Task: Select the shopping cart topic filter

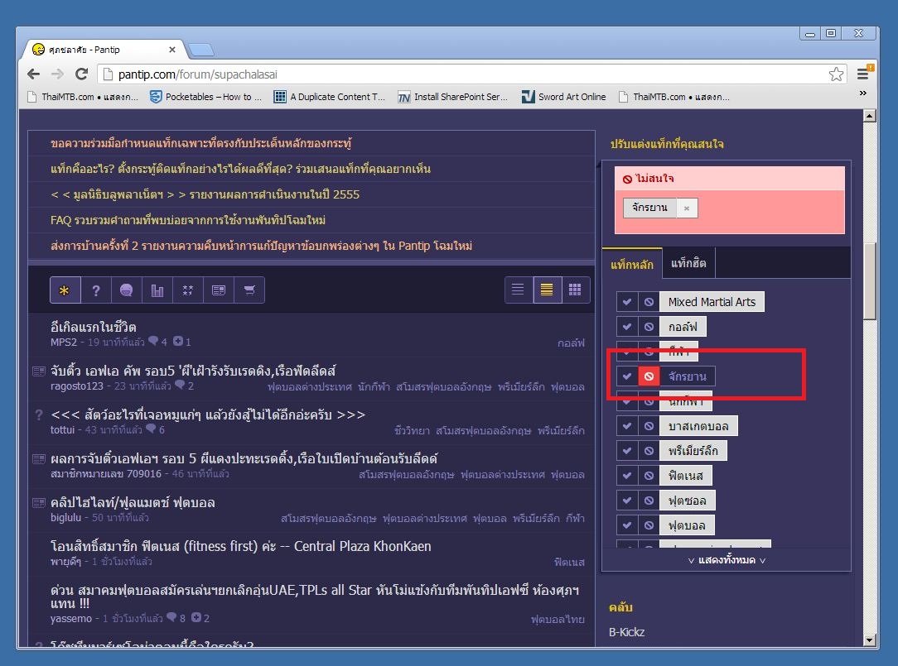Action: pos(249,290)
